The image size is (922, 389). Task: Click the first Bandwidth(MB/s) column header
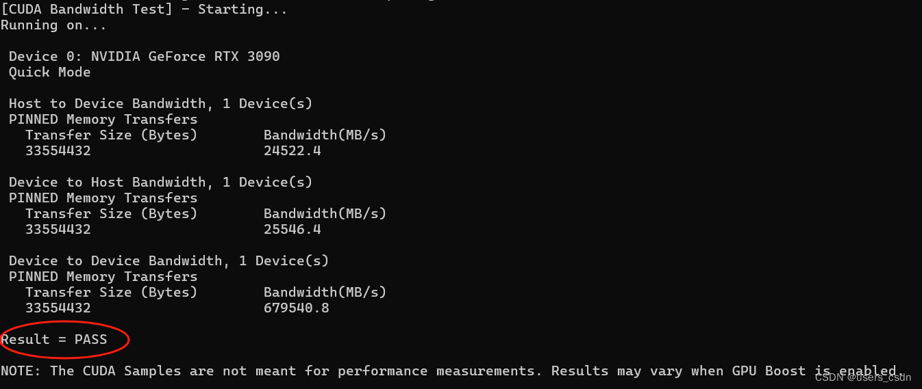[x=325, y=135]
